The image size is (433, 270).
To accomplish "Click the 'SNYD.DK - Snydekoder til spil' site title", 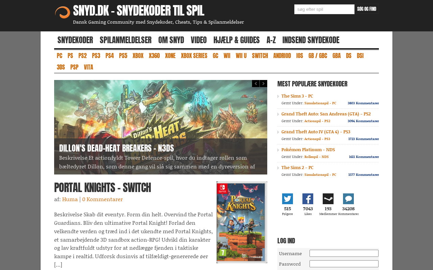I will pyautogui.click(x=139, y=11).
